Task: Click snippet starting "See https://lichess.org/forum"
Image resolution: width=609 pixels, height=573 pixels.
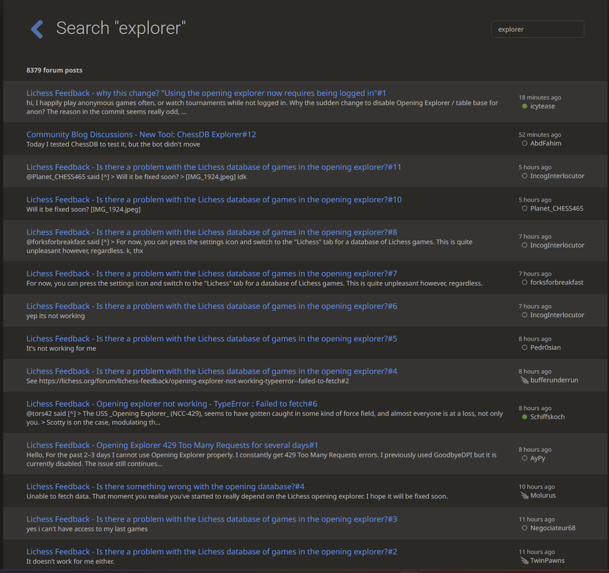Action: point(187,381)
